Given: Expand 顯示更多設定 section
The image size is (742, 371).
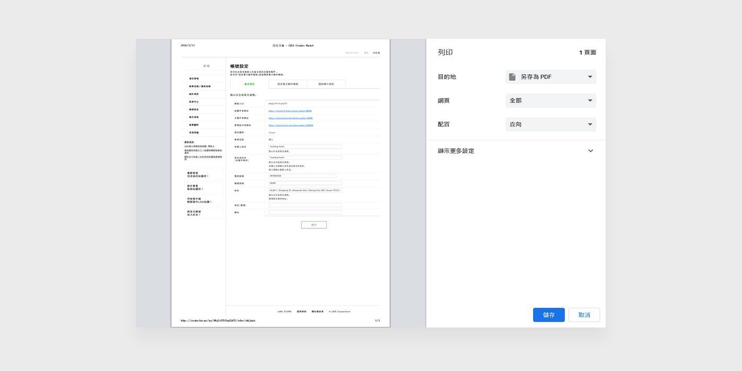Looking at the screenshot, I should coord(516,151).
